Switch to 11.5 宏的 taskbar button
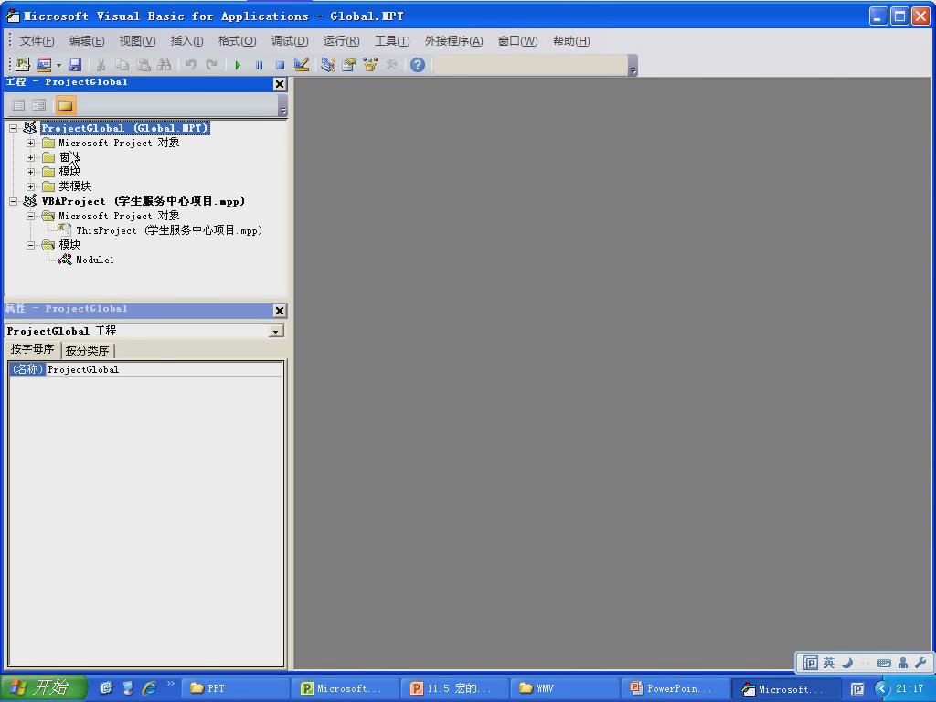936x702 pixels. point(455,688)
